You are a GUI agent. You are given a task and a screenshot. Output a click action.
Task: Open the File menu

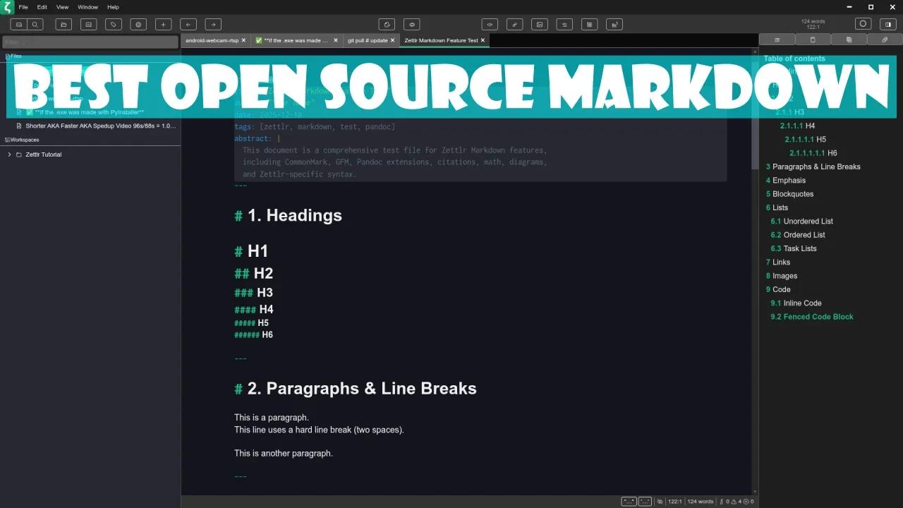point(23,7)
